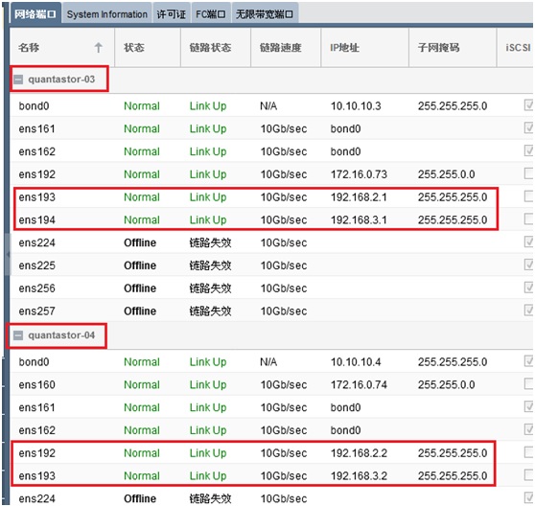The image size is (535, 507).
Task: Click Normal status in 192.168.3.1 row
Action: click(x=142, y=220)
